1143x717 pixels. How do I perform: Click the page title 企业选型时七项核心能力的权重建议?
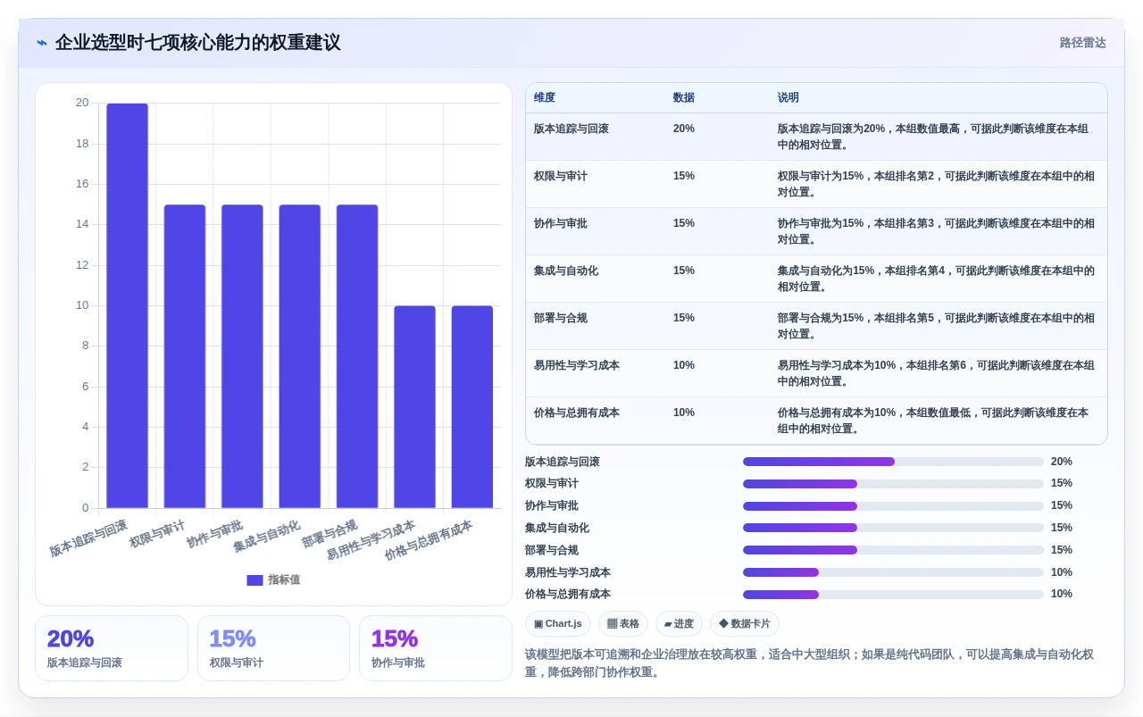tap(197, 43)
